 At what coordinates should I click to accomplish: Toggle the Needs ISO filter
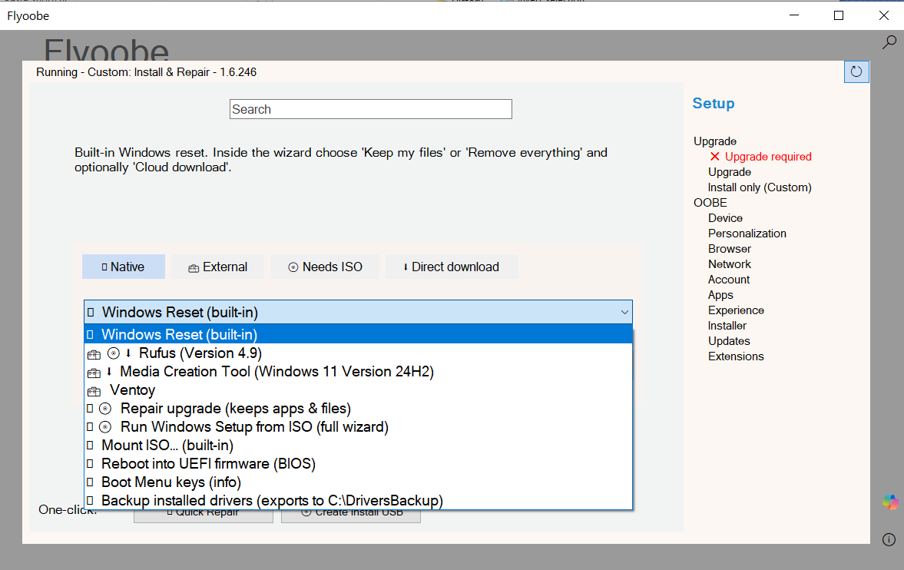point(324,267)
